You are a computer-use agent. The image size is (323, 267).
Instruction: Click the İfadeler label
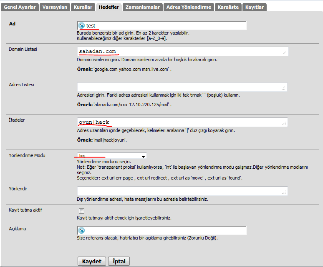pyautogui.click(x=17, y=120)
